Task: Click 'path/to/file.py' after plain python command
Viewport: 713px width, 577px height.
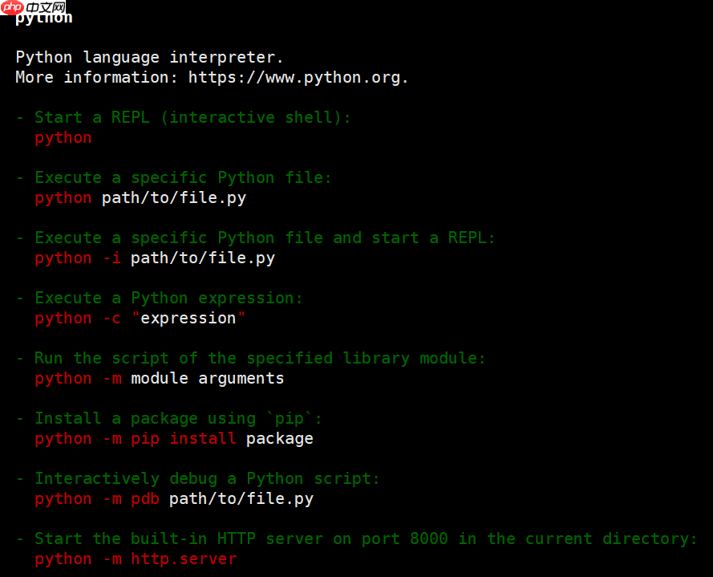Action: point(174,198)
